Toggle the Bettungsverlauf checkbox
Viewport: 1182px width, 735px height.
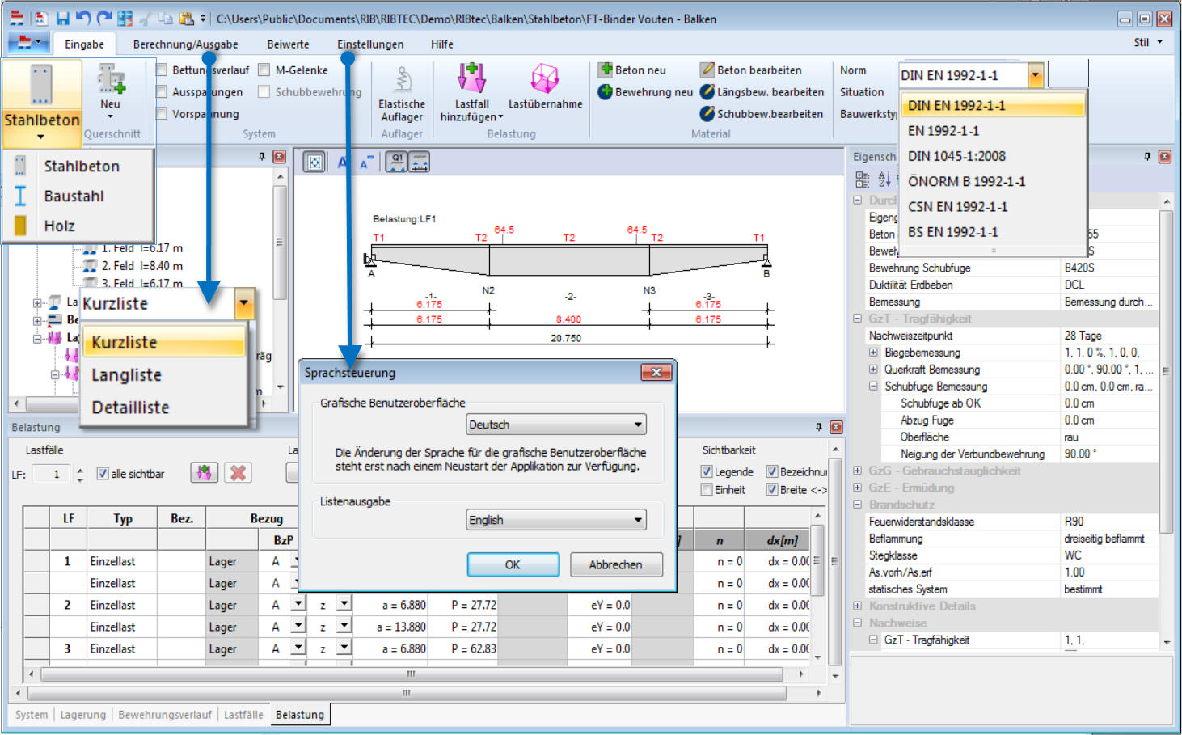[x=162, y=70]
